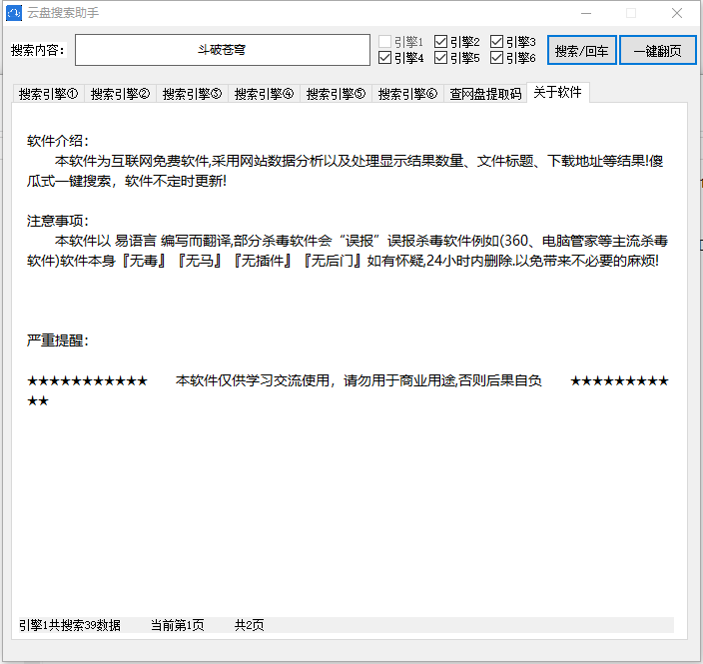Click the 搜索内容 label
This screenshot has height=664, width=703.
click(38, 50)
